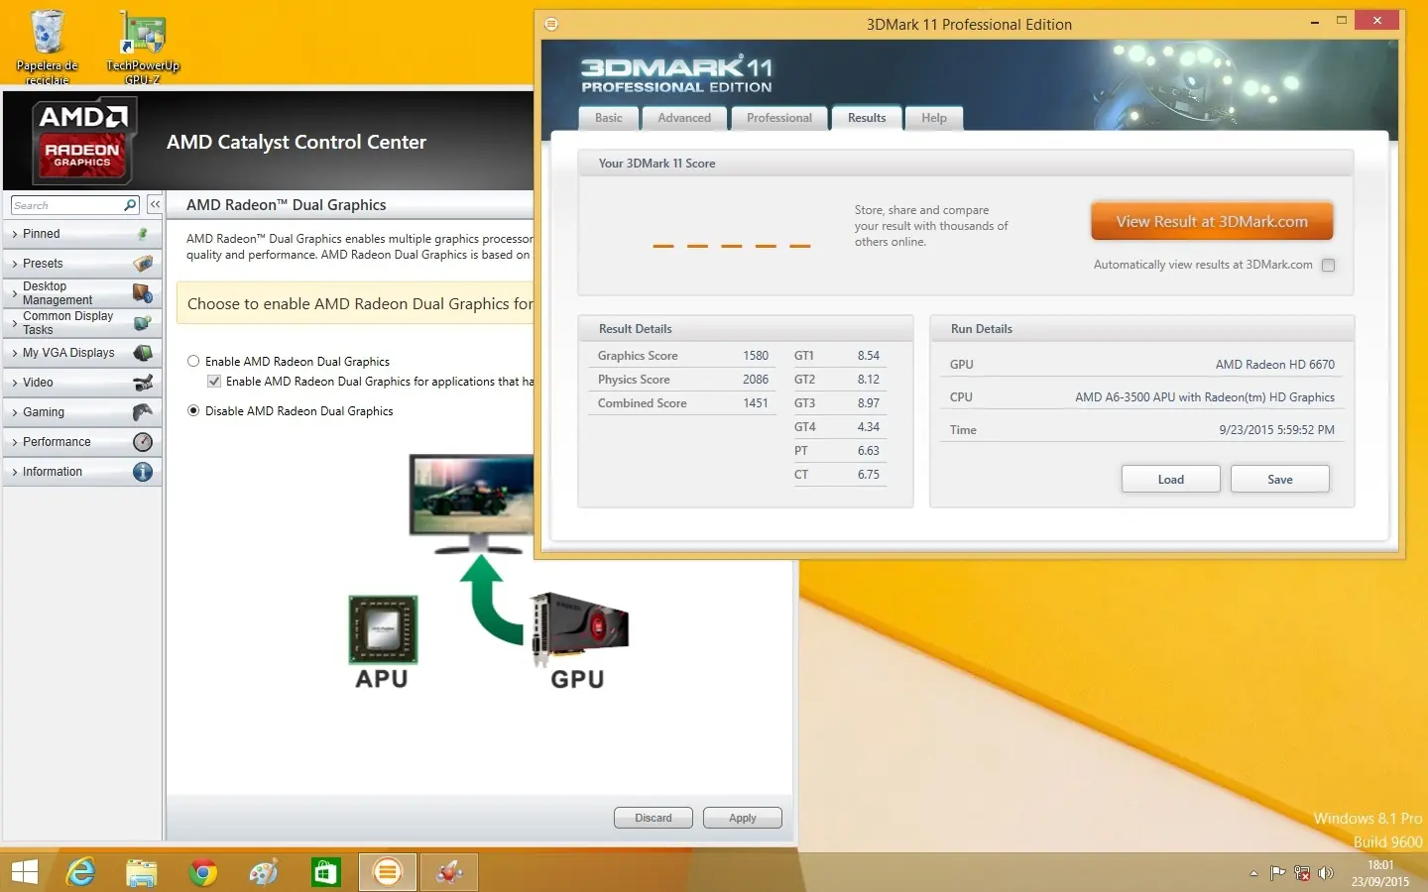
Task: Click the magnifier icon in the search box
Action: click(x=130, y=205)
